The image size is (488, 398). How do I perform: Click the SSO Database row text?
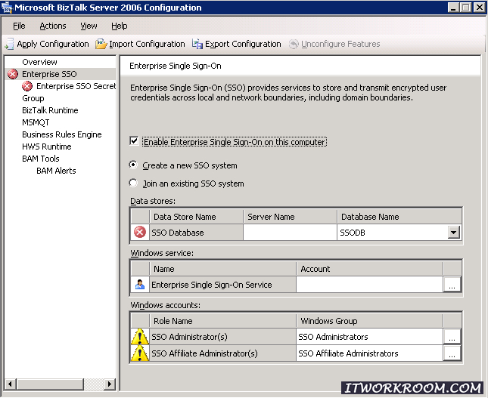(x=178, y=233)
